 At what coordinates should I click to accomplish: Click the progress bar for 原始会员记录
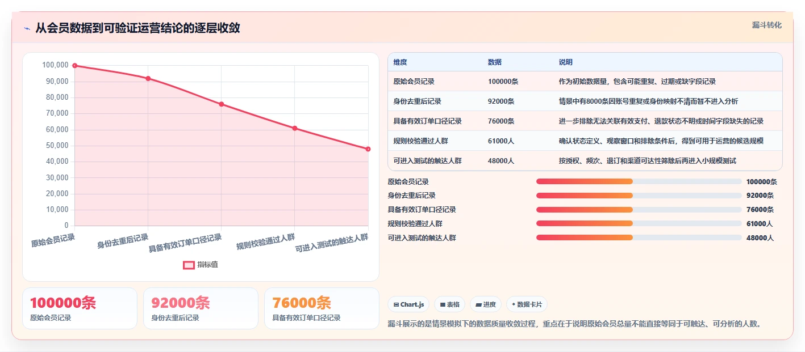[639, 181]
